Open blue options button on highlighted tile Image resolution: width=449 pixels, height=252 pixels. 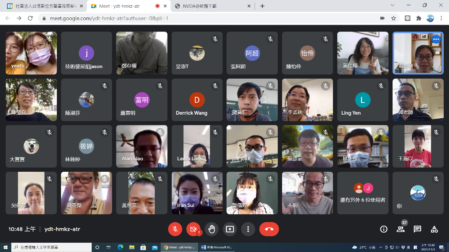coord(436,39)
